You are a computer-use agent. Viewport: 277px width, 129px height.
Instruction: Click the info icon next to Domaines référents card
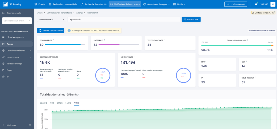(x=59, y=57)
